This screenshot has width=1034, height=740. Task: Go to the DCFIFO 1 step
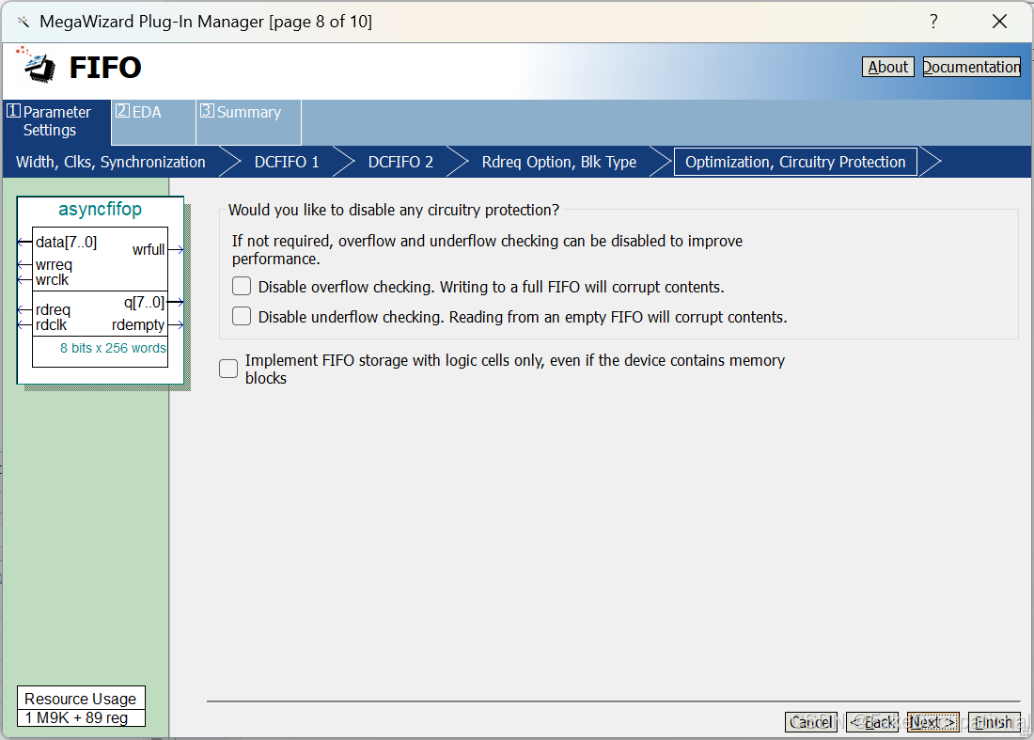pyautogui.click(x=287, y=163)
